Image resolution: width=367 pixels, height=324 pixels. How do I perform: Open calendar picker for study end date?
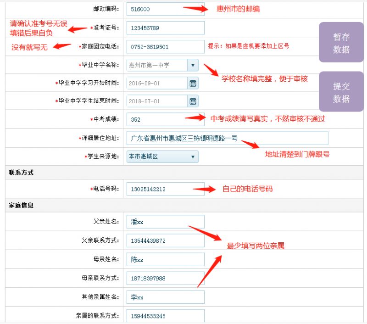point(193,101)
